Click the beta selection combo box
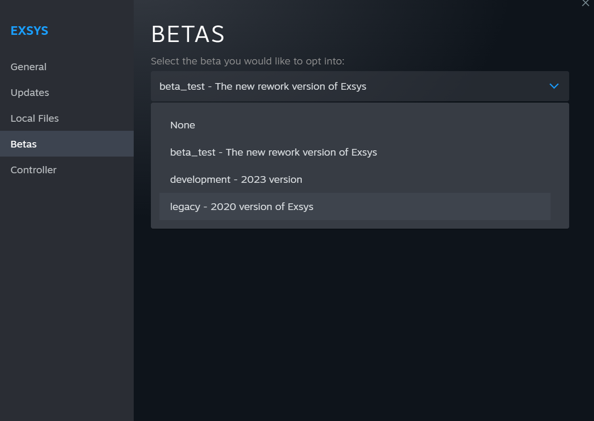The image size is (594, 421). click(x=360, y=86)
